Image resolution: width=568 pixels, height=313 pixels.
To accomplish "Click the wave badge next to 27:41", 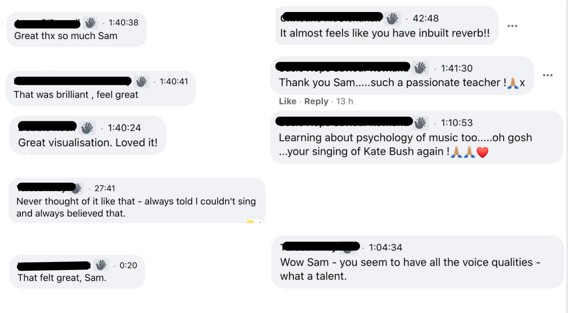I will 76,189.
